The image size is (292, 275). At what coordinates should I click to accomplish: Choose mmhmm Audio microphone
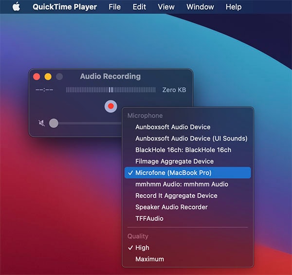(x=187, y=184)
